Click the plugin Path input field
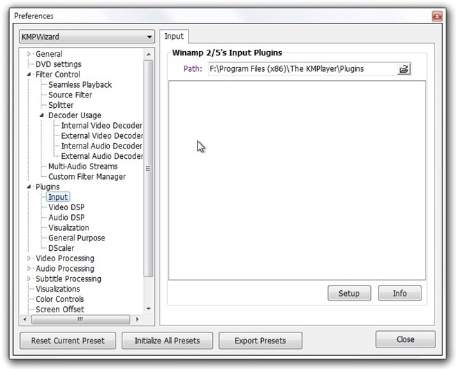The height and width of the screenshot is (369, 456). (x=303, y=69)
